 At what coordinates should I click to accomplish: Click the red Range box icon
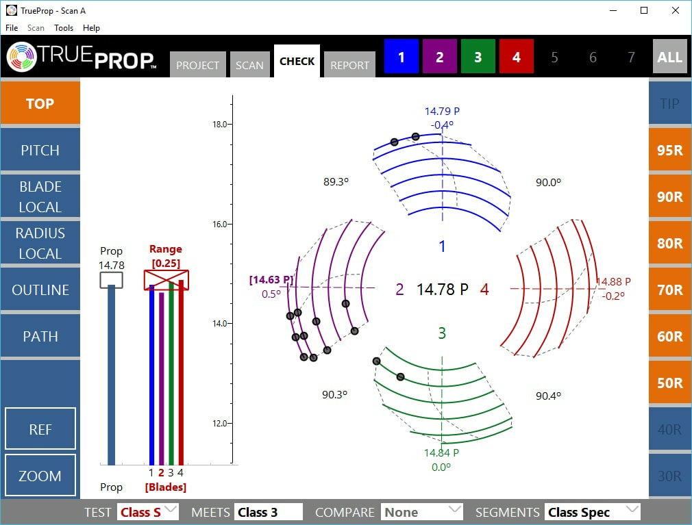click(x=166, y=280)
